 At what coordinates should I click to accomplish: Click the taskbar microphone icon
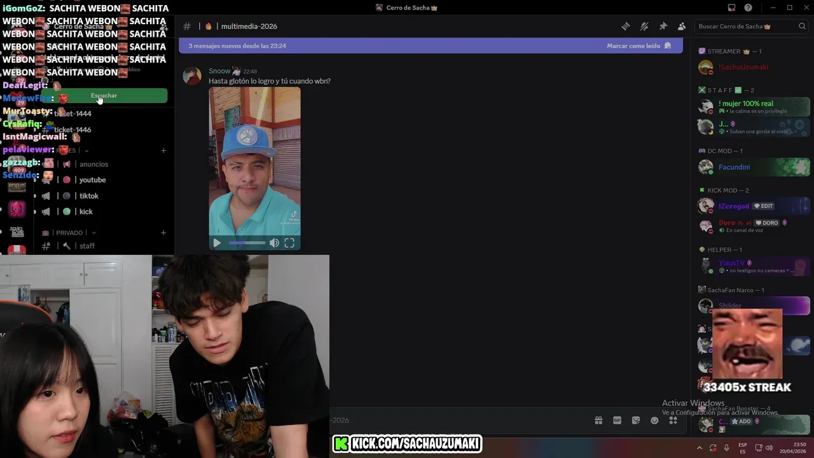click(x=727, y=448)
